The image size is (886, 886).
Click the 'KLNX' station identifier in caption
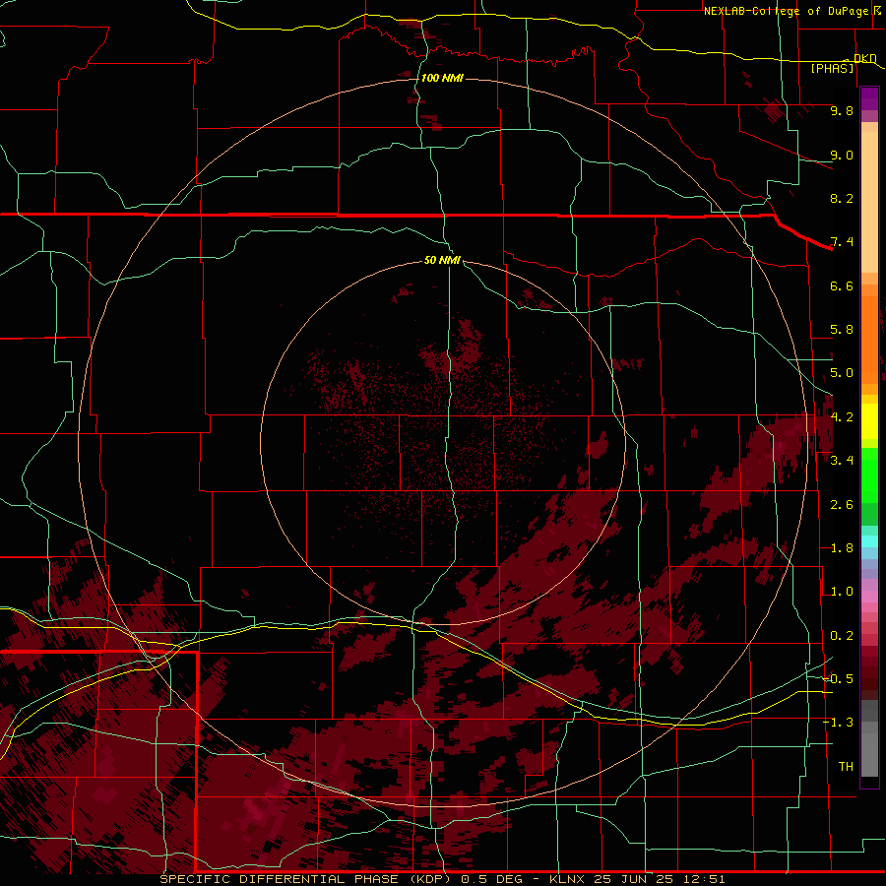pos(568,879)
